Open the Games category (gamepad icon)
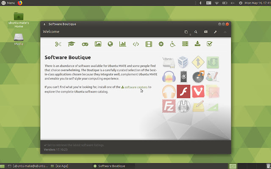The height and width of the screenshot is (169, 271). [85, 44]
